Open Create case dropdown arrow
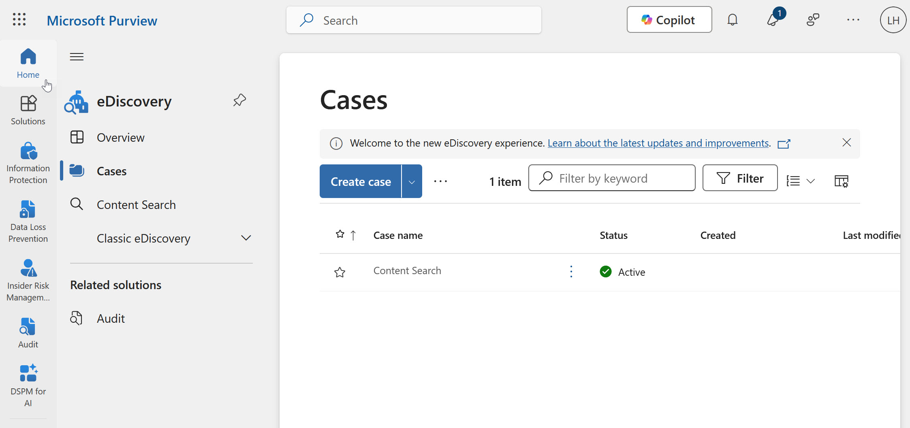The image size is (910, 428). point(412,181)
